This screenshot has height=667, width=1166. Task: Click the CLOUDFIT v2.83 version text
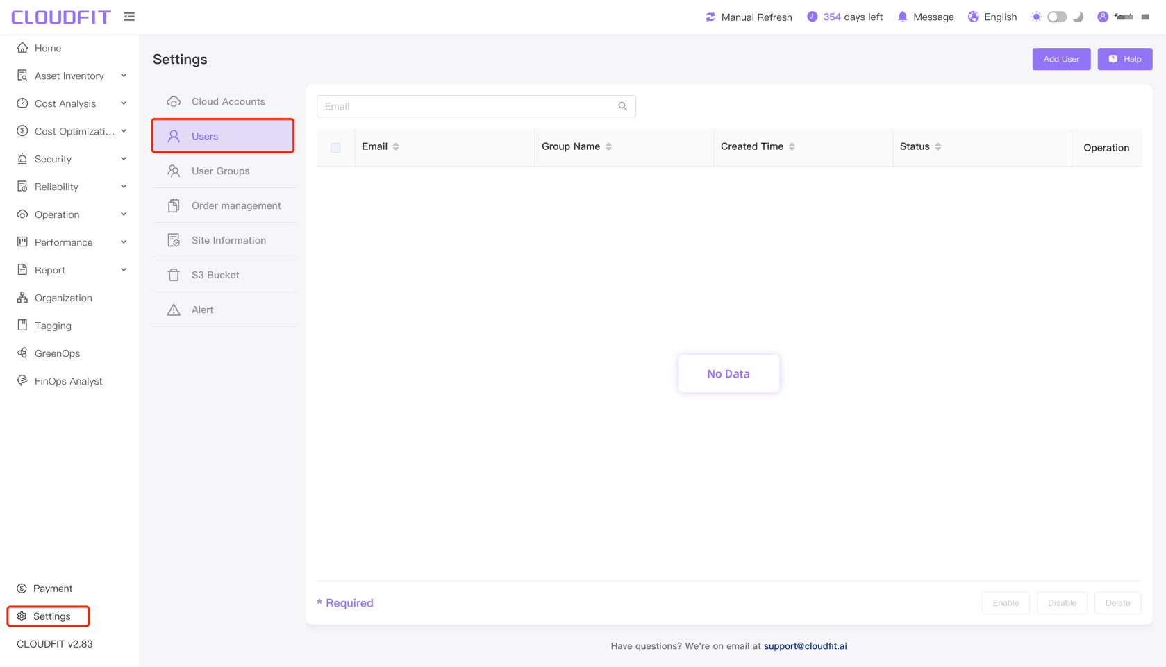(55, 644)
